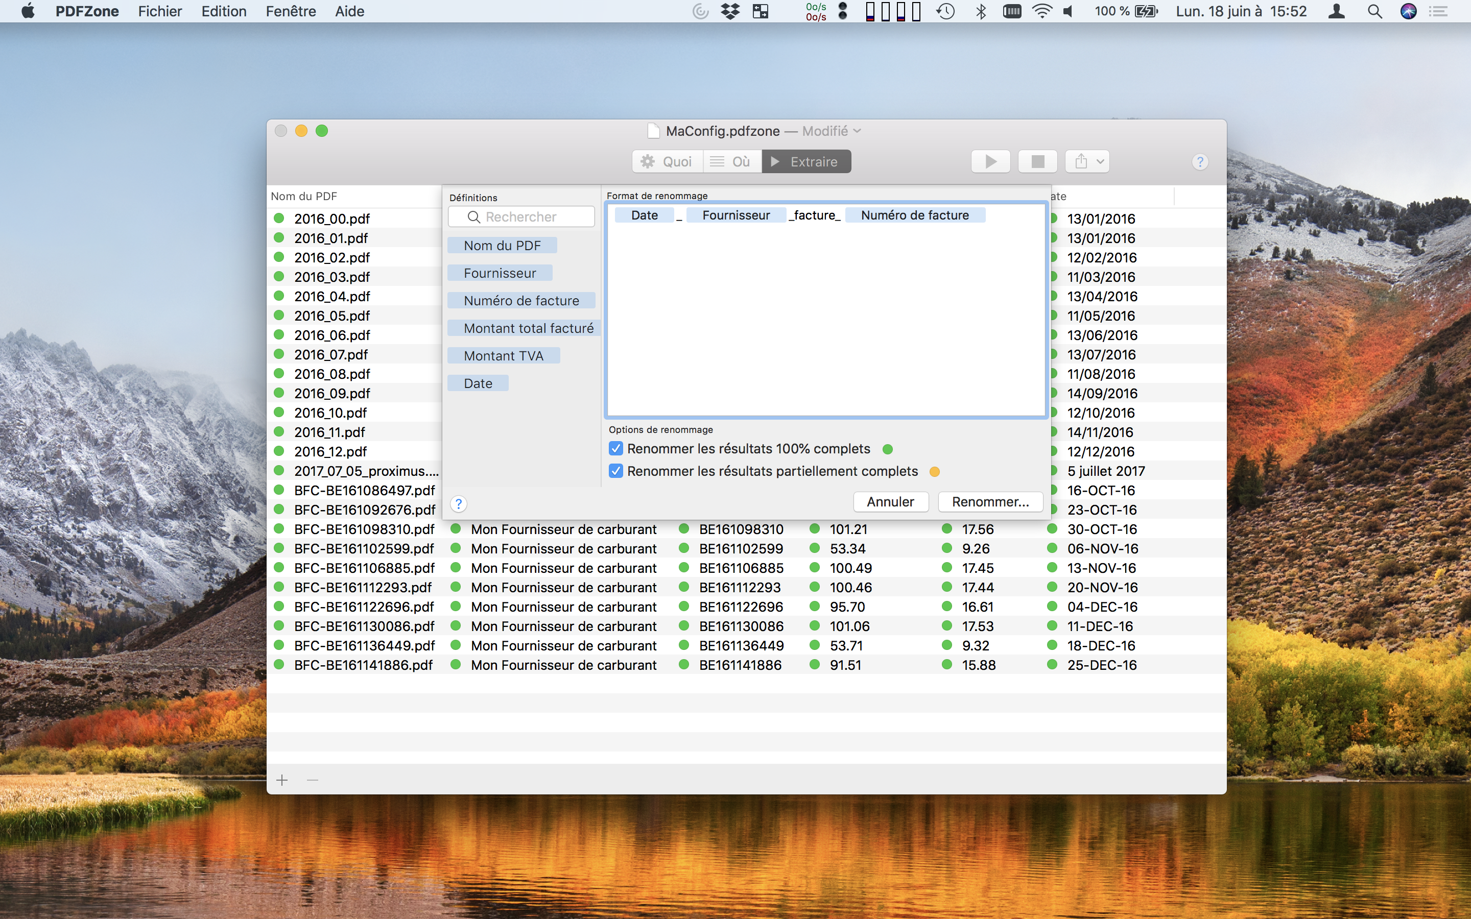Screen dimensions: 1471x919
Task: Click the play/run extraction toolbar button
Action: point(990,162)
